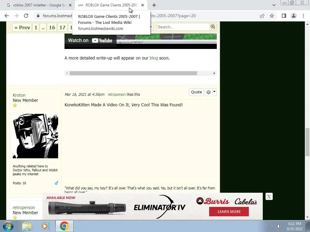Quote Kroton's post
Image resolution: width=310 pixels, height=232 pixels.
(x=196, y=92)
